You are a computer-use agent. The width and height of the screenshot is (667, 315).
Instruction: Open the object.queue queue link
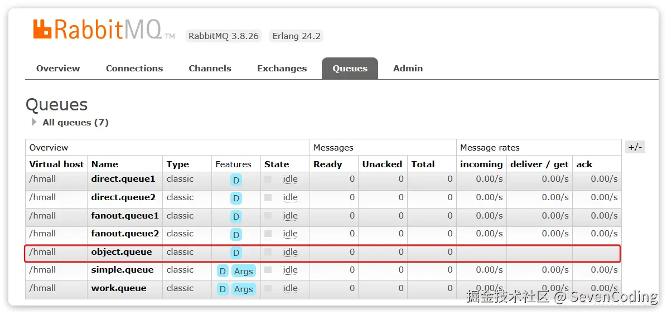(x=122, y=252)
